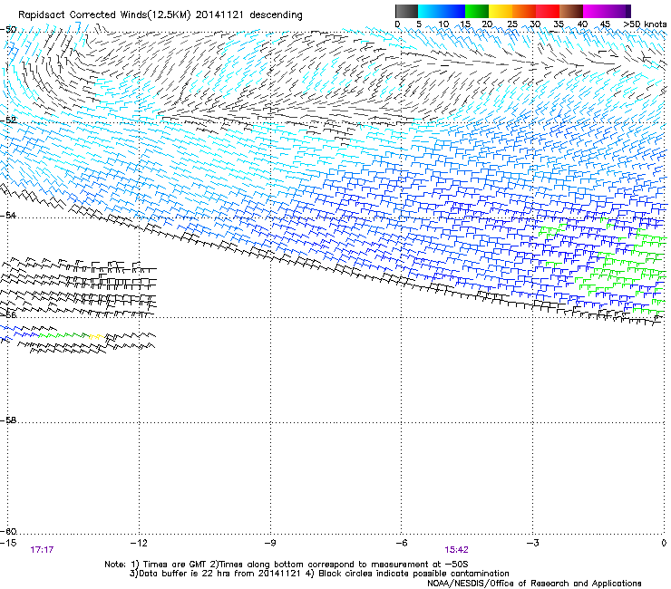The height and width of the screenshot is (589, 671).
Task: Select the cyan-blue 5-15 knots legend band
Action: click(x=442, y=11)
